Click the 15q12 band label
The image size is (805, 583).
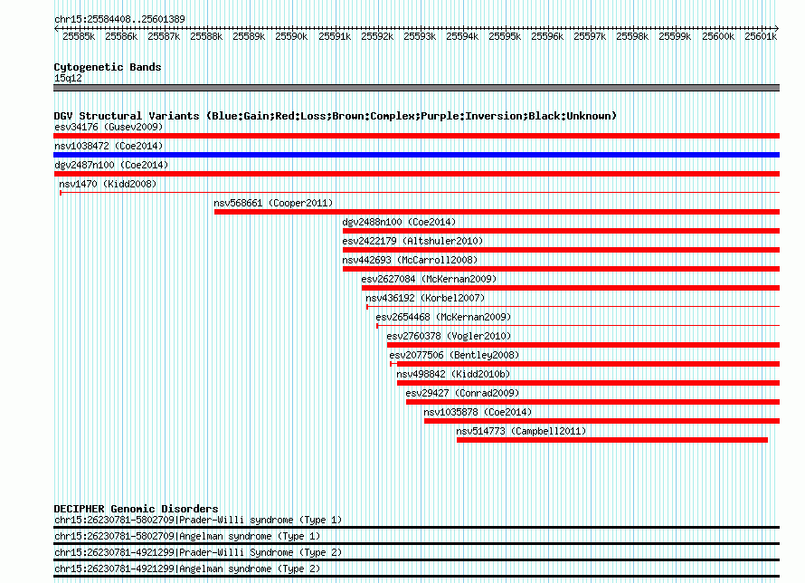68,78
